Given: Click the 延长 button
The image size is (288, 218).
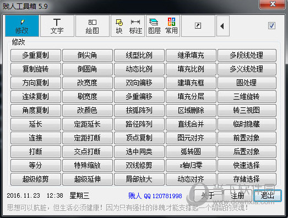Looking at the screenshot, I should coord(36,124).
